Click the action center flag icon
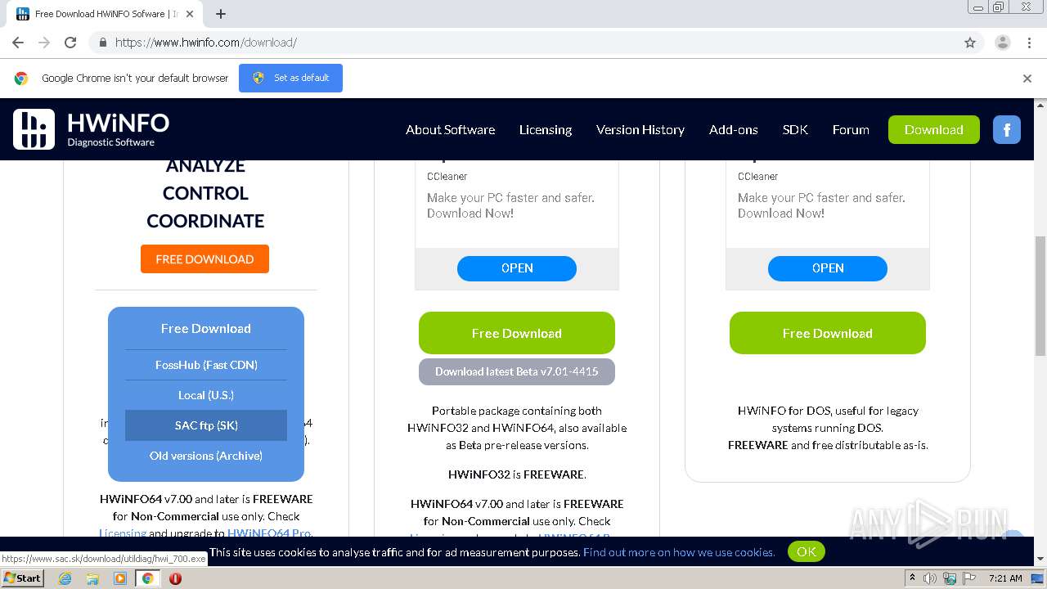The width and height of the screenshot is (1047, 589). (x=969, y=578)
